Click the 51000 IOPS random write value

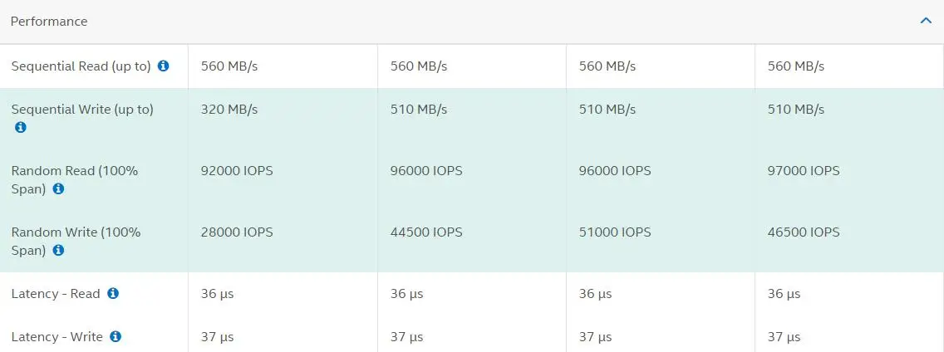tap(615, 232)
